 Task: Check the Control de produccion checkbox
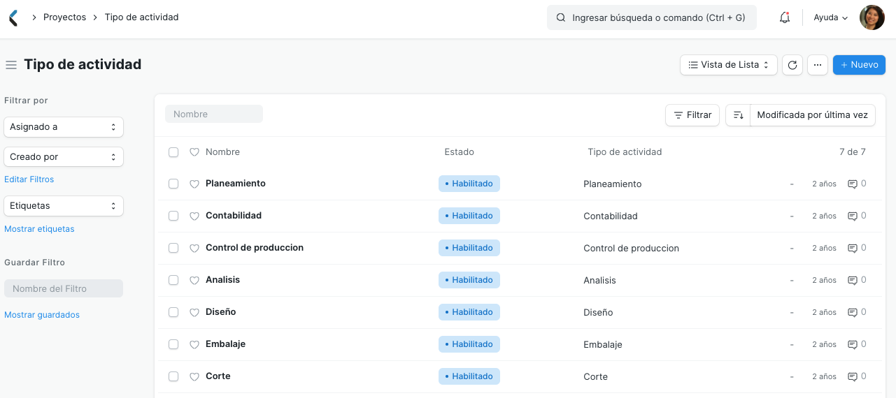[173, 248]
